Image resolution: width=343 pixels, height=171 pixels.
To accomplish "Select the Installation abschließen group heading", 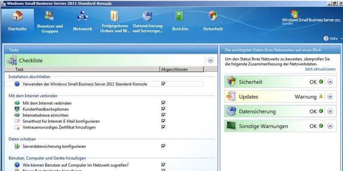I will tap(29, 77).
